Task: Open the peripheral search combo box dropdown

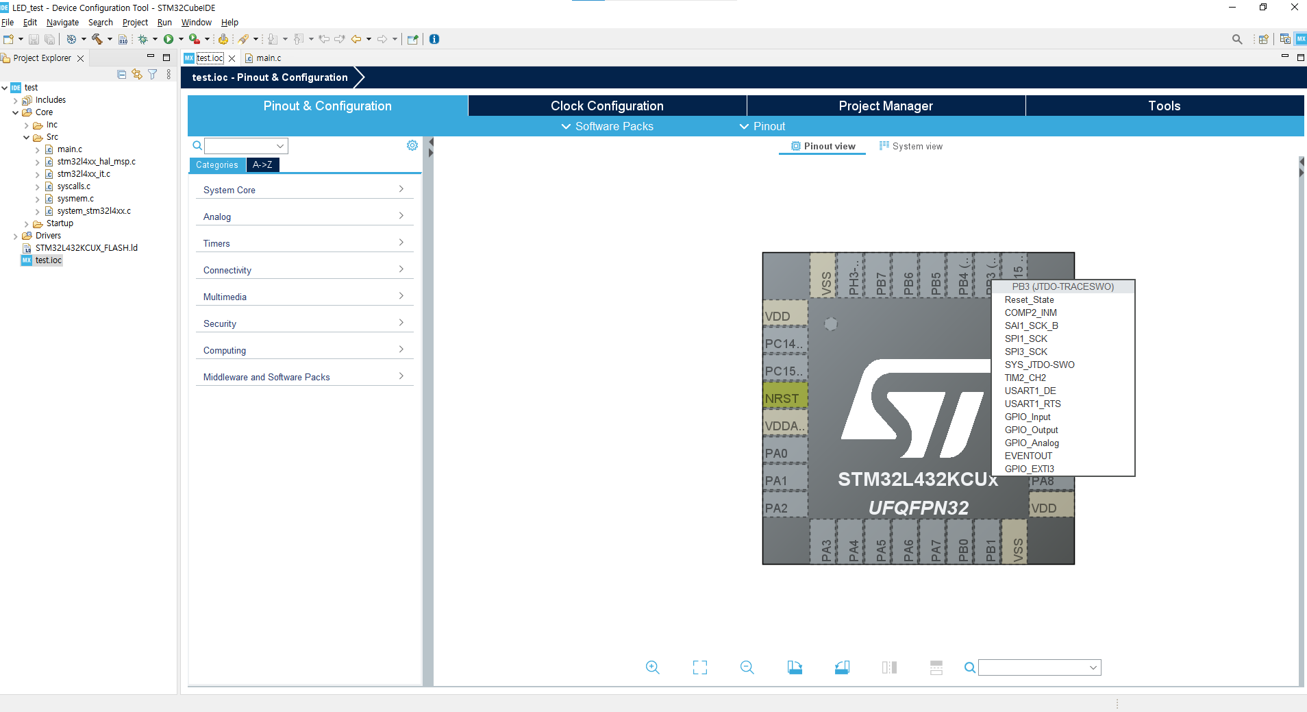Action: (280, 146)
